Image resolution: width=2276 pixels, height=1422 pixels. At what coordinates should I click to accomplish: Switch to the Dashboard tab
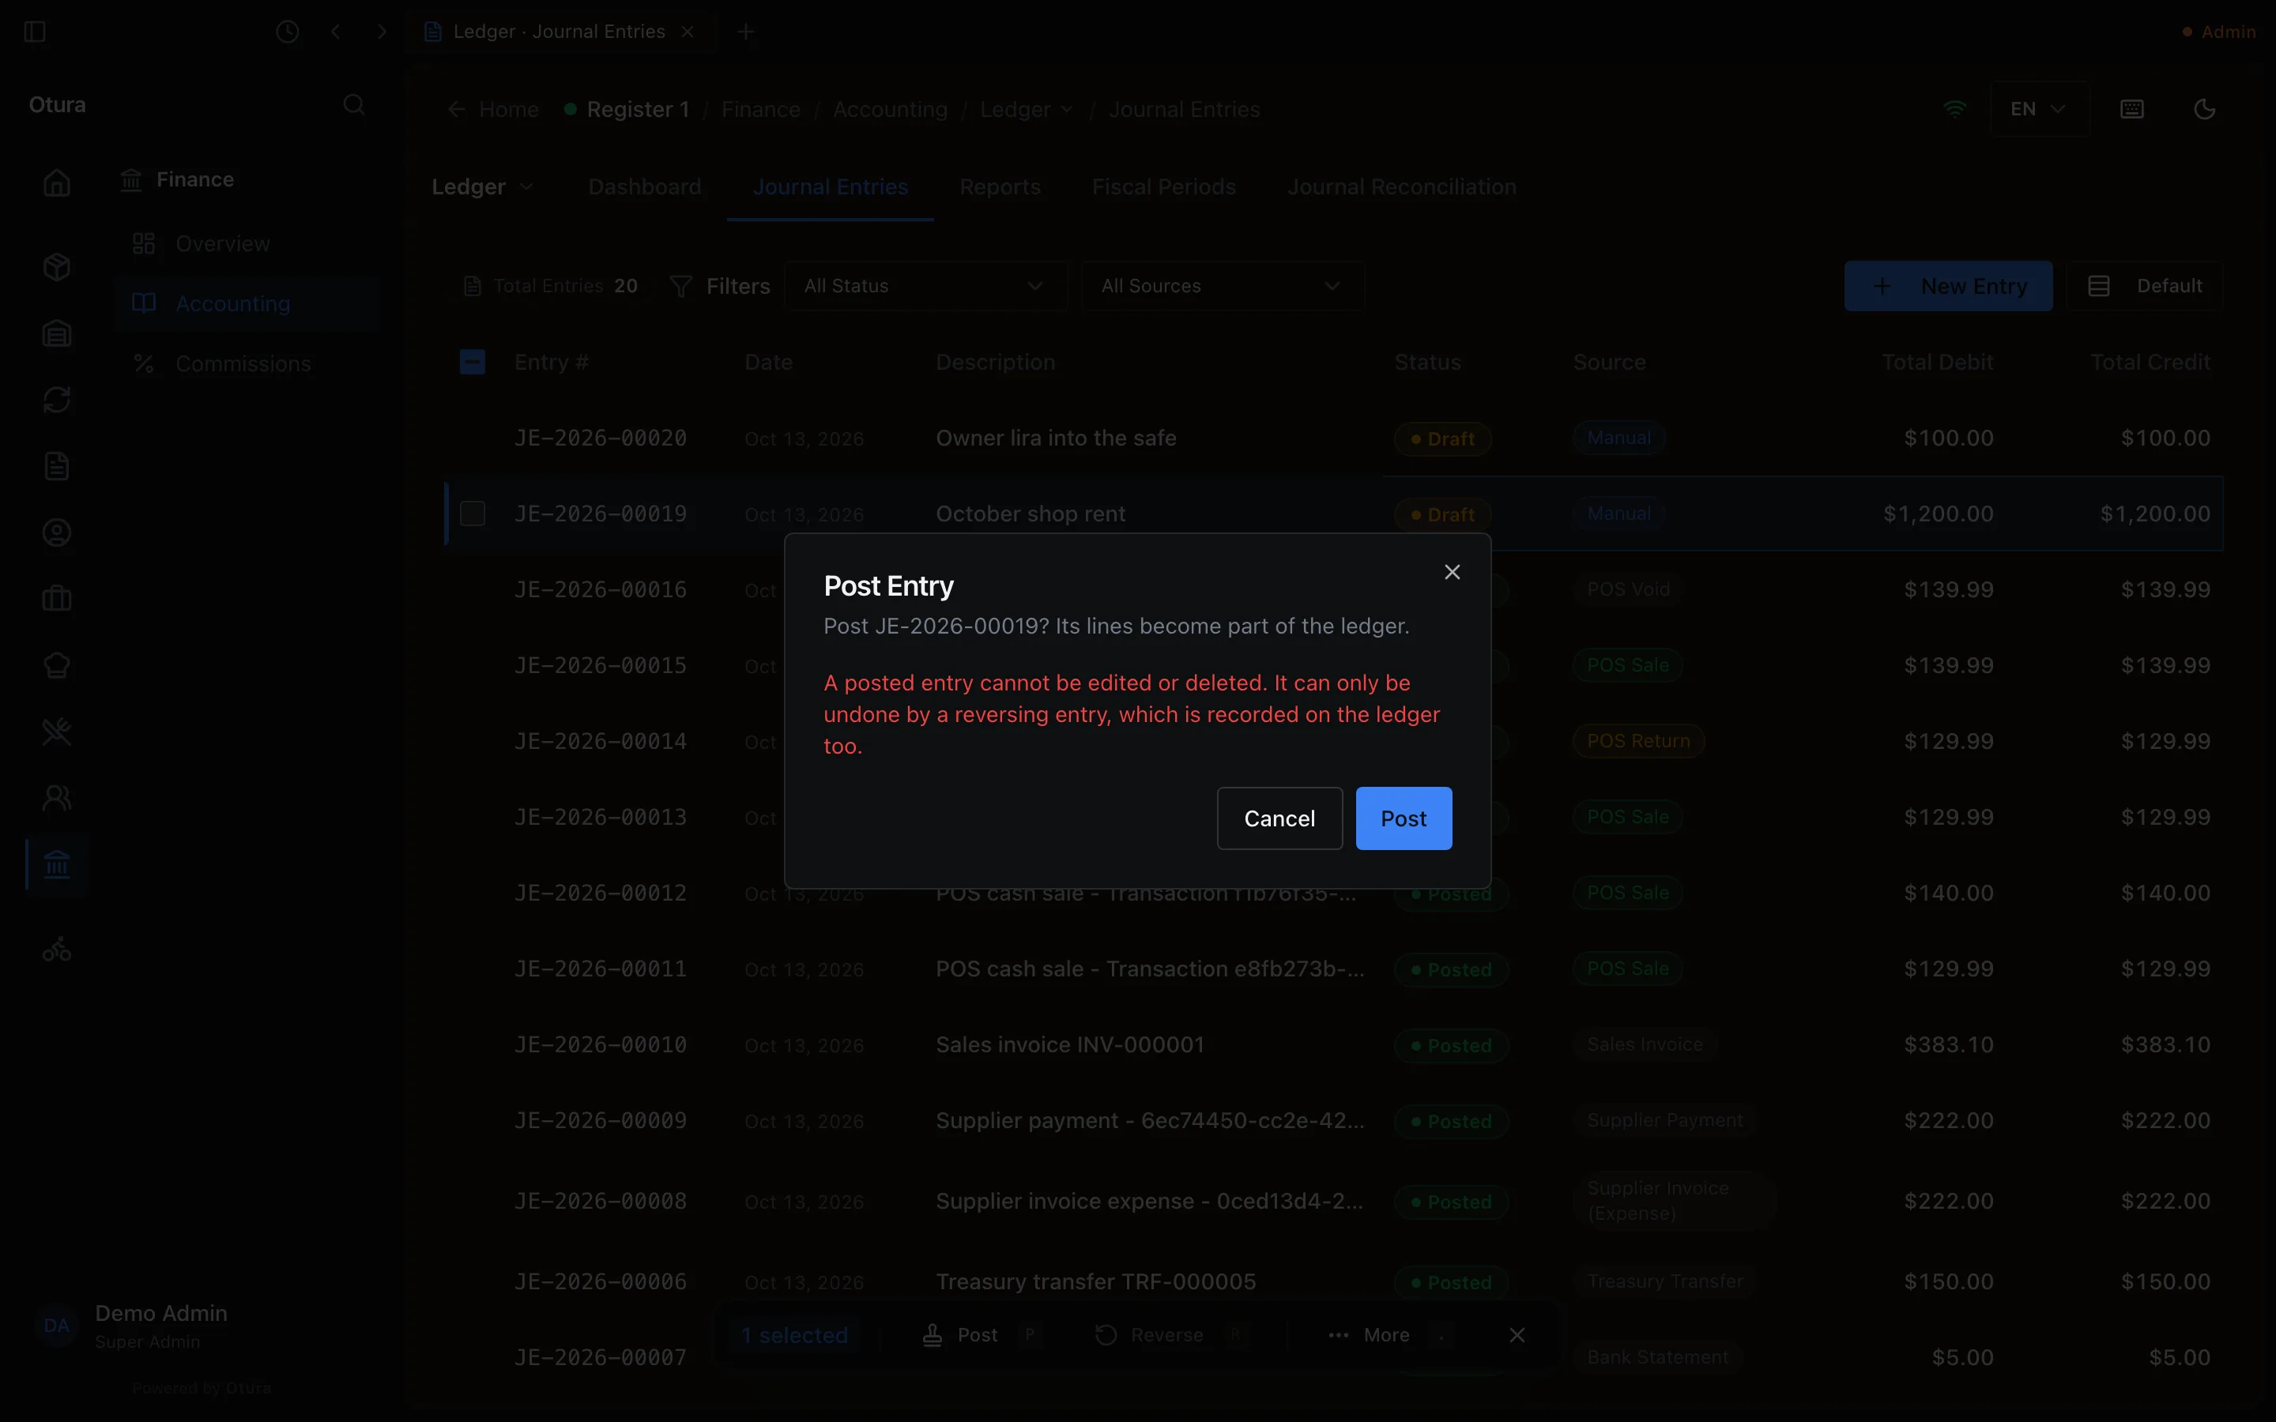pos(644,187)
